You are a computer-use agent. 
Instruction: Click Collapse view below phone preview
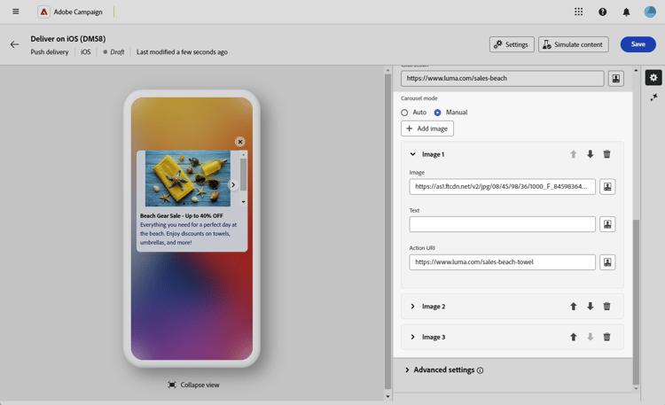[x=194, y=385]
